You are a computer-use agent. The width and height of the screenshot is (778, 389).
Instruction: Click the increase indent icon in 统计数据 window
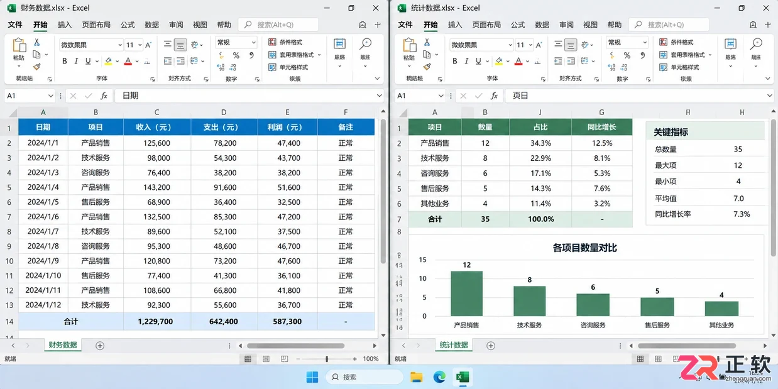(571, 62)
